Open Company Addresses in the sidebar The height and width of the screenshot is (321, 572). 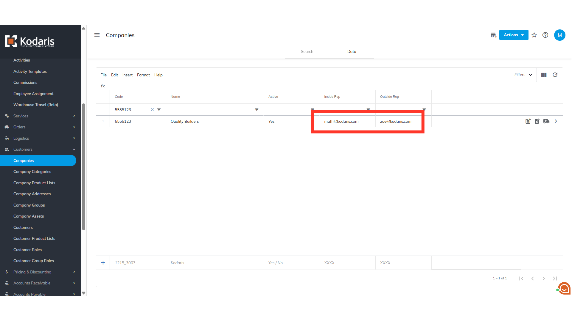pos(32,194)
